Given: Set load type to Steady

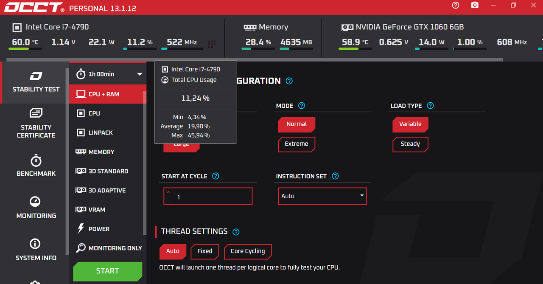Looking at the screenshot, I should point(410,144).
